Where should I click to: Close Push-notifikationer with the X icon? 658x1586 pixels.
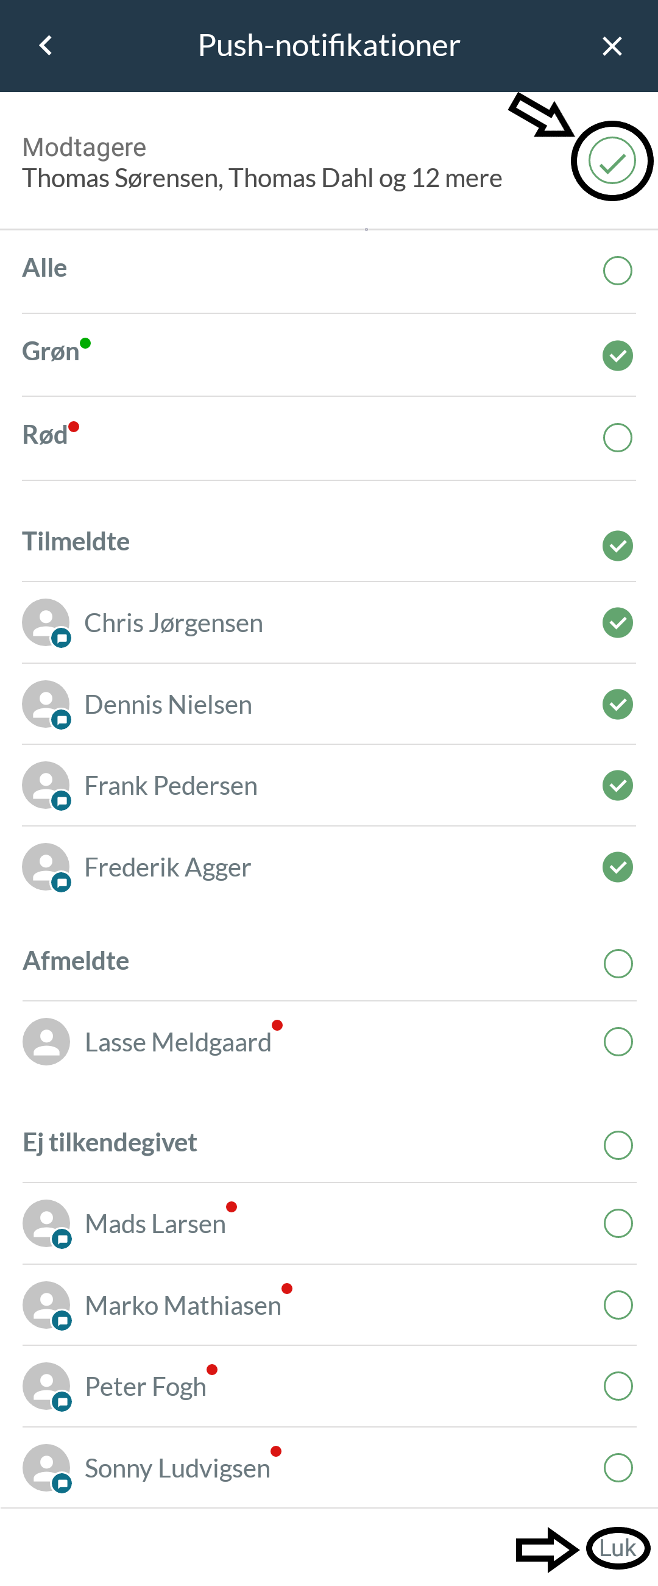pyautogui.click(x=612, y=46)
